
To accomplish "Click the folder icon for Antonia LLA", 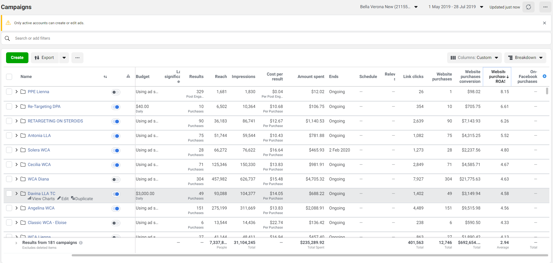I will pyautogui.click(x=23, y=135).
